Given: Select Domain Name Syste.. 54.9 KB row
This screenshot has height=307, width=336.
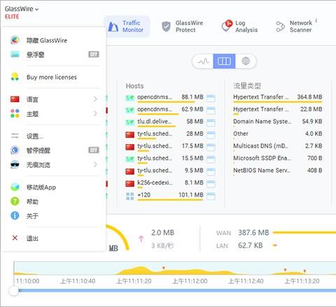Looking at the screenshot, I should pos(278,122).
